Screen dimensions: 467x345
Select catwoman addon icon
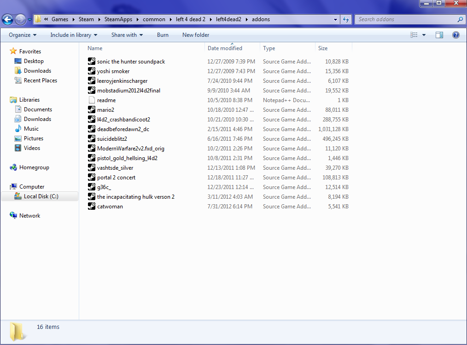coord(92,207)
